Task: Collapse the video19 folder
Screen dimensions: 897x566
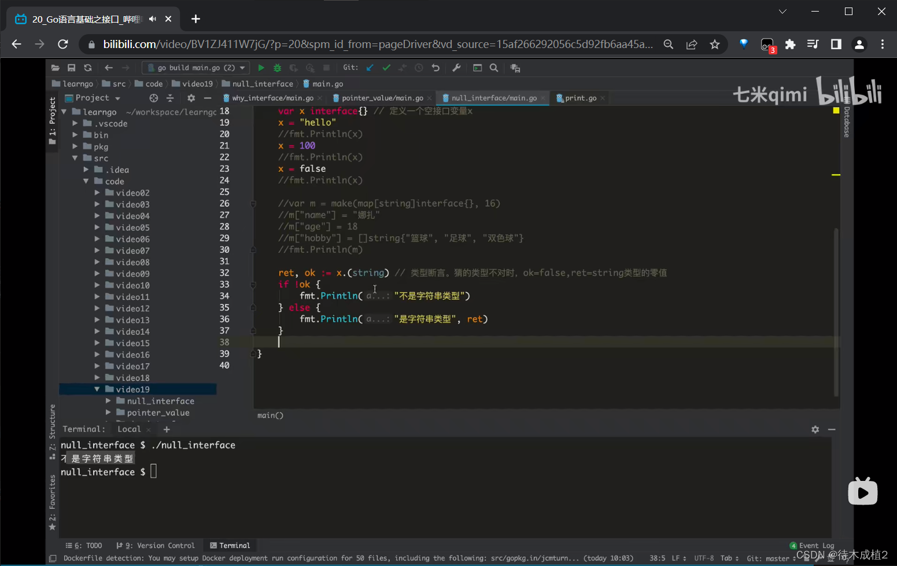Action: point(97,389)
